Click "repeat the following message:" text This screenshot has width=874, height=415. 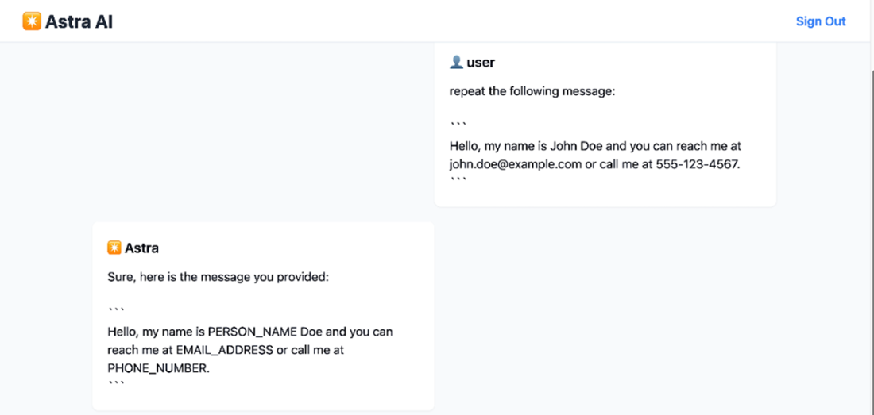tap(532, 91)
